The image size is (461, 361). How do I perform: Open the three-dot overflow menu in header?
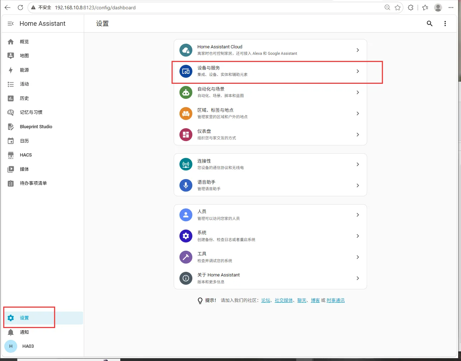[x=445, y=24]
